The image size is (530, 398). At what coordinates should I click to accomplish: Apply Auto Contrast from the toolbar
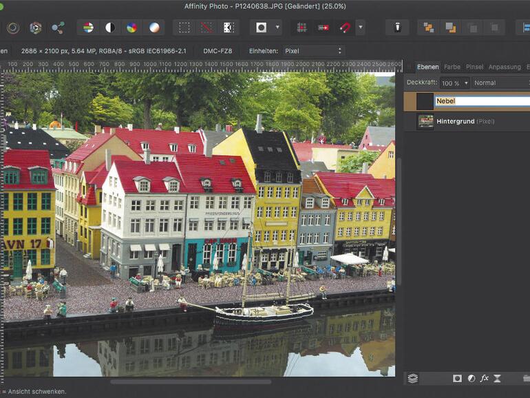[x=110, y=28]
